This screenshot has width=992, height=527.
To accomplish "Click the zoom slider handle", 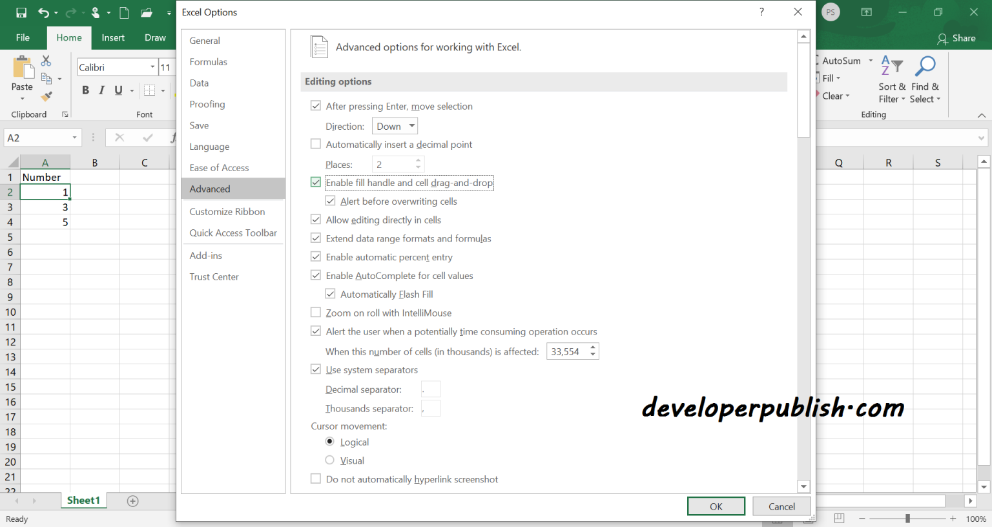I will pyautogui.click(x=907, y=519).
